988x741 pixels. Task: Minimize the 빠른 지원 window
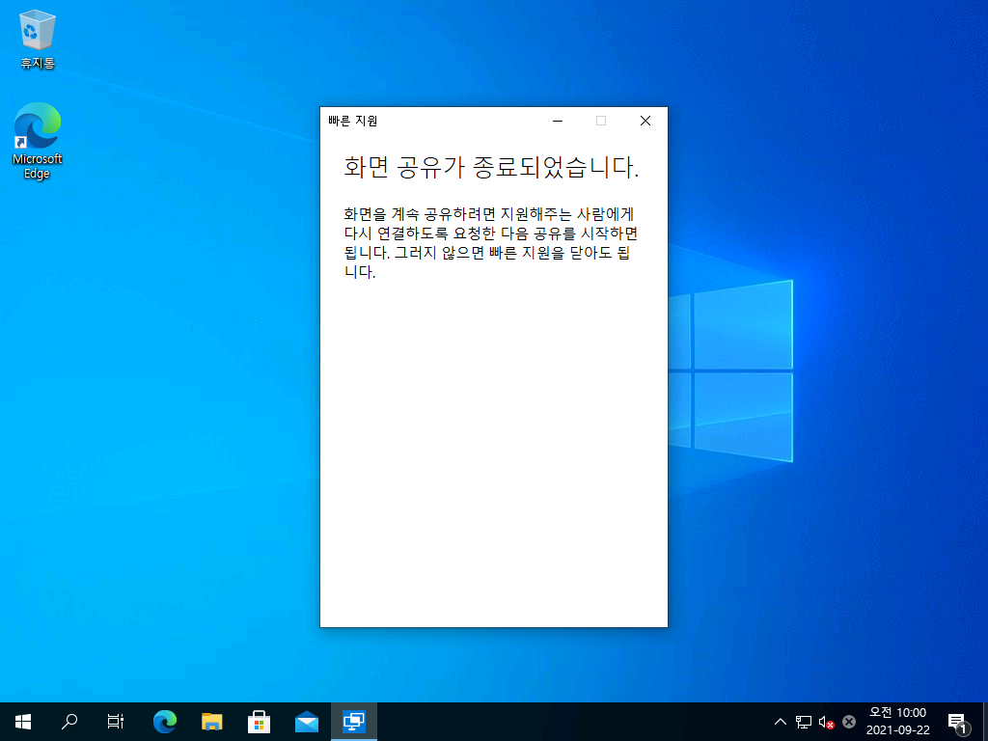pyautogui.click(x=558, y=121)
